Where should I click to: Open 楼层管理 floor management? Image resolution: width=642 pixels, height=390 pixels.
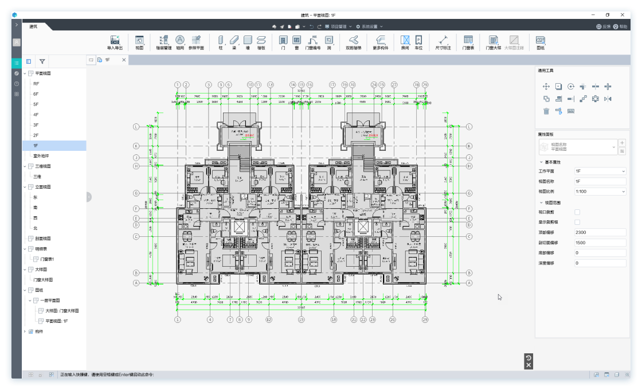(164, 42)
